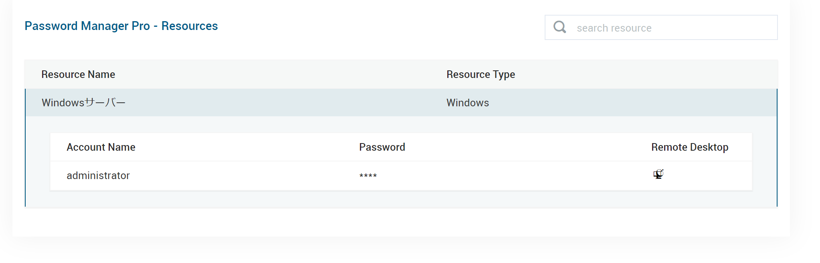
Task: Click the Account Name column header
Action: [x=101, y=147]
